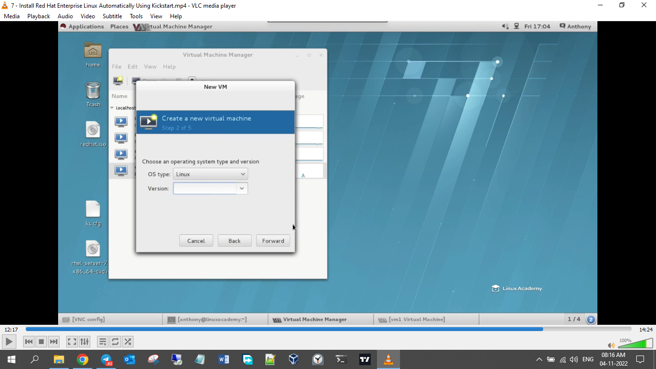Click the workspace switcher 1 / 4

tap(574, 319)
